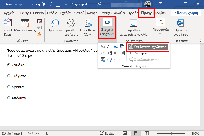The image size is (204, 136).
Task: Insert a checkbox content control
Action: point(103,53)
